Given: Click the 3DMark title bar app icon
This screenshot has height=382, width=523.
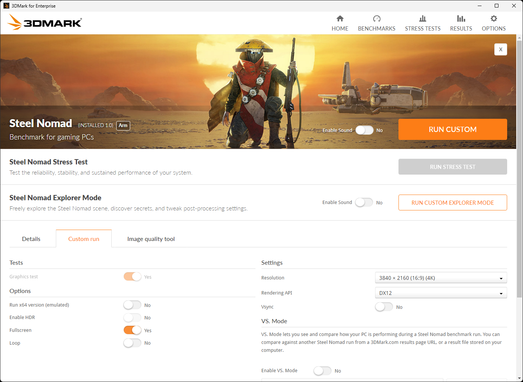Looking at the screenshot, I should click(6, 6).
